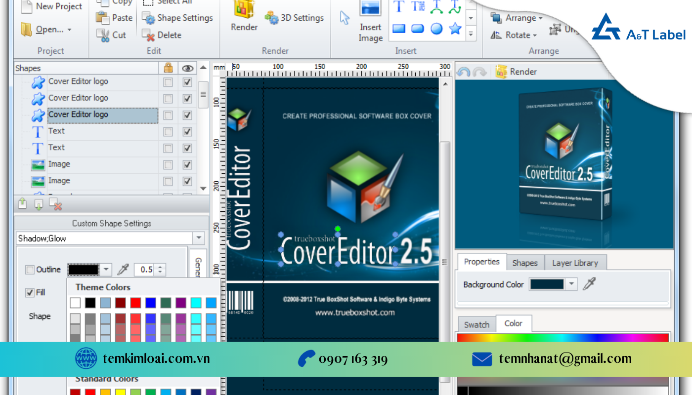Insert a rectangle shape

(x=399, y=29)
